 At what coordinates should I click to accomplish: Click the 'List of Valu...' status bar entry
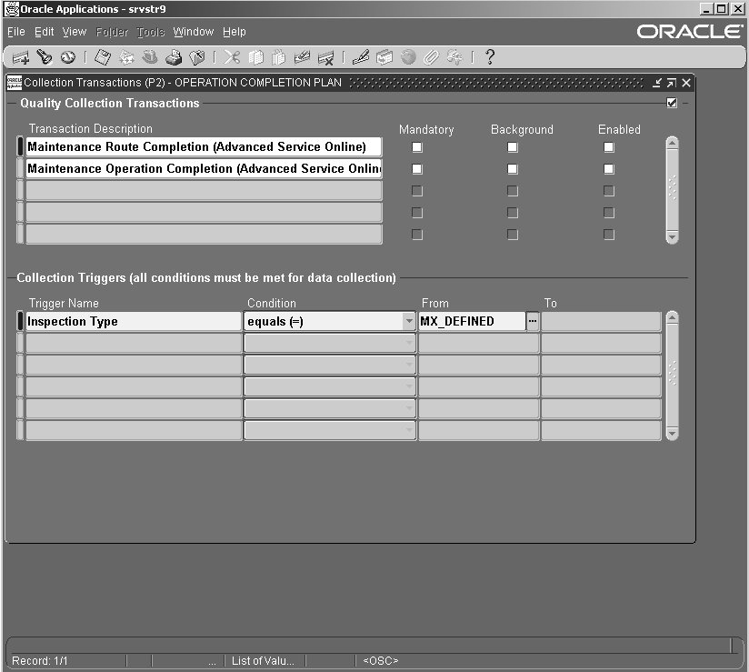[263, 661]
